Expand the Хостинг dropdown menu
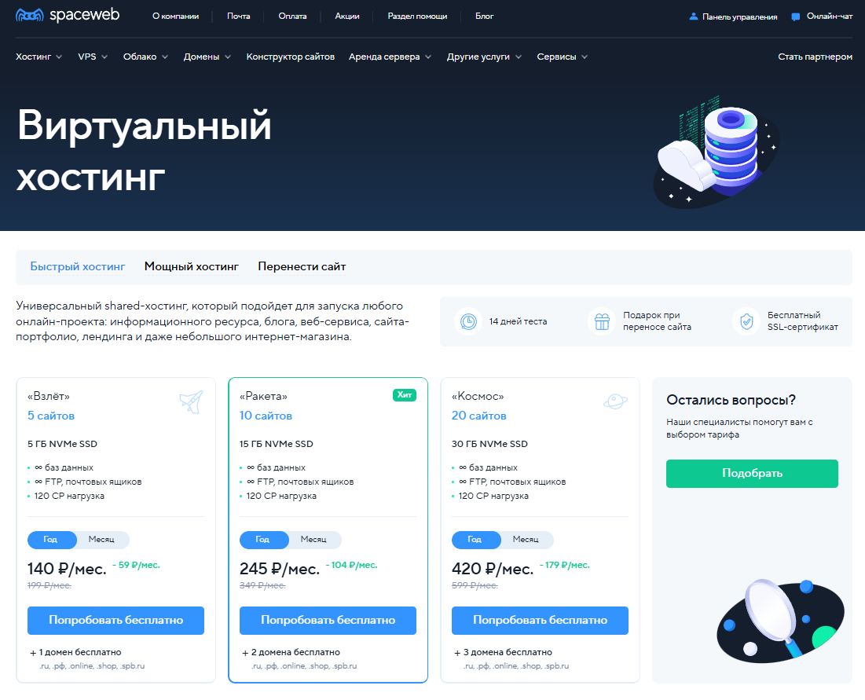The image size is (865, 700). pos(38,57)
